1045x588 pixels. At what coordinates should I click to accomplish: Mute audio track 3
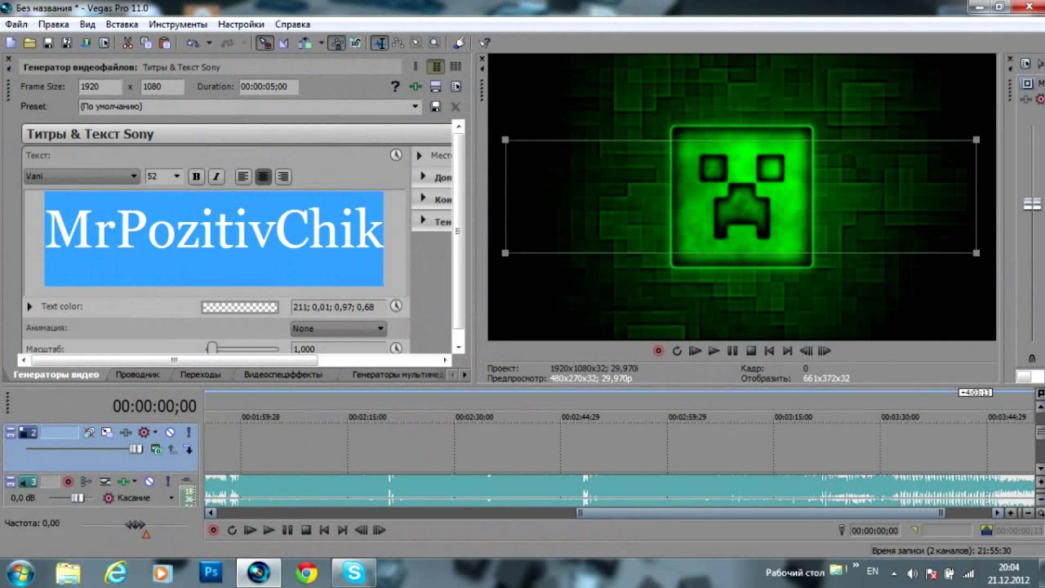pyautogui.click(x=149, y=482)
